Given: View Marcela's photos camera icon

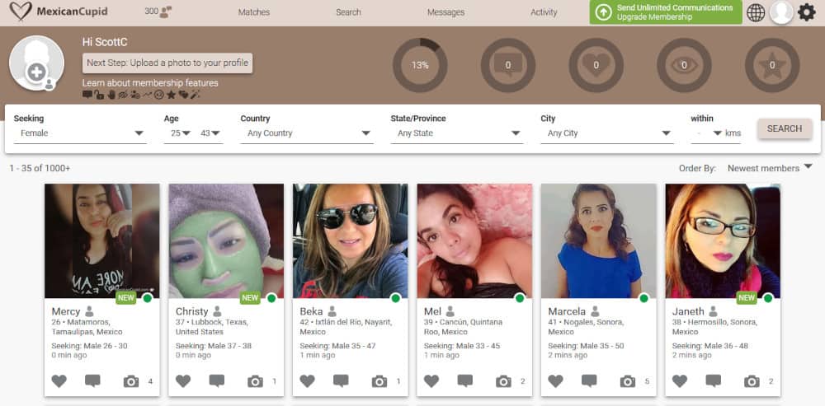Looking at the screenshot, I should coord(628,382).
